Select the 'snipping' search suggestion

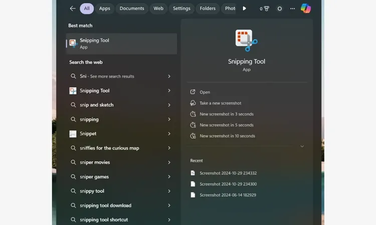122,119
